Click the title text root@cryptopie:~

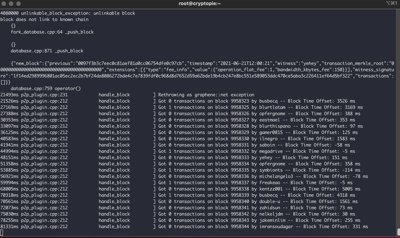point(200,4)
